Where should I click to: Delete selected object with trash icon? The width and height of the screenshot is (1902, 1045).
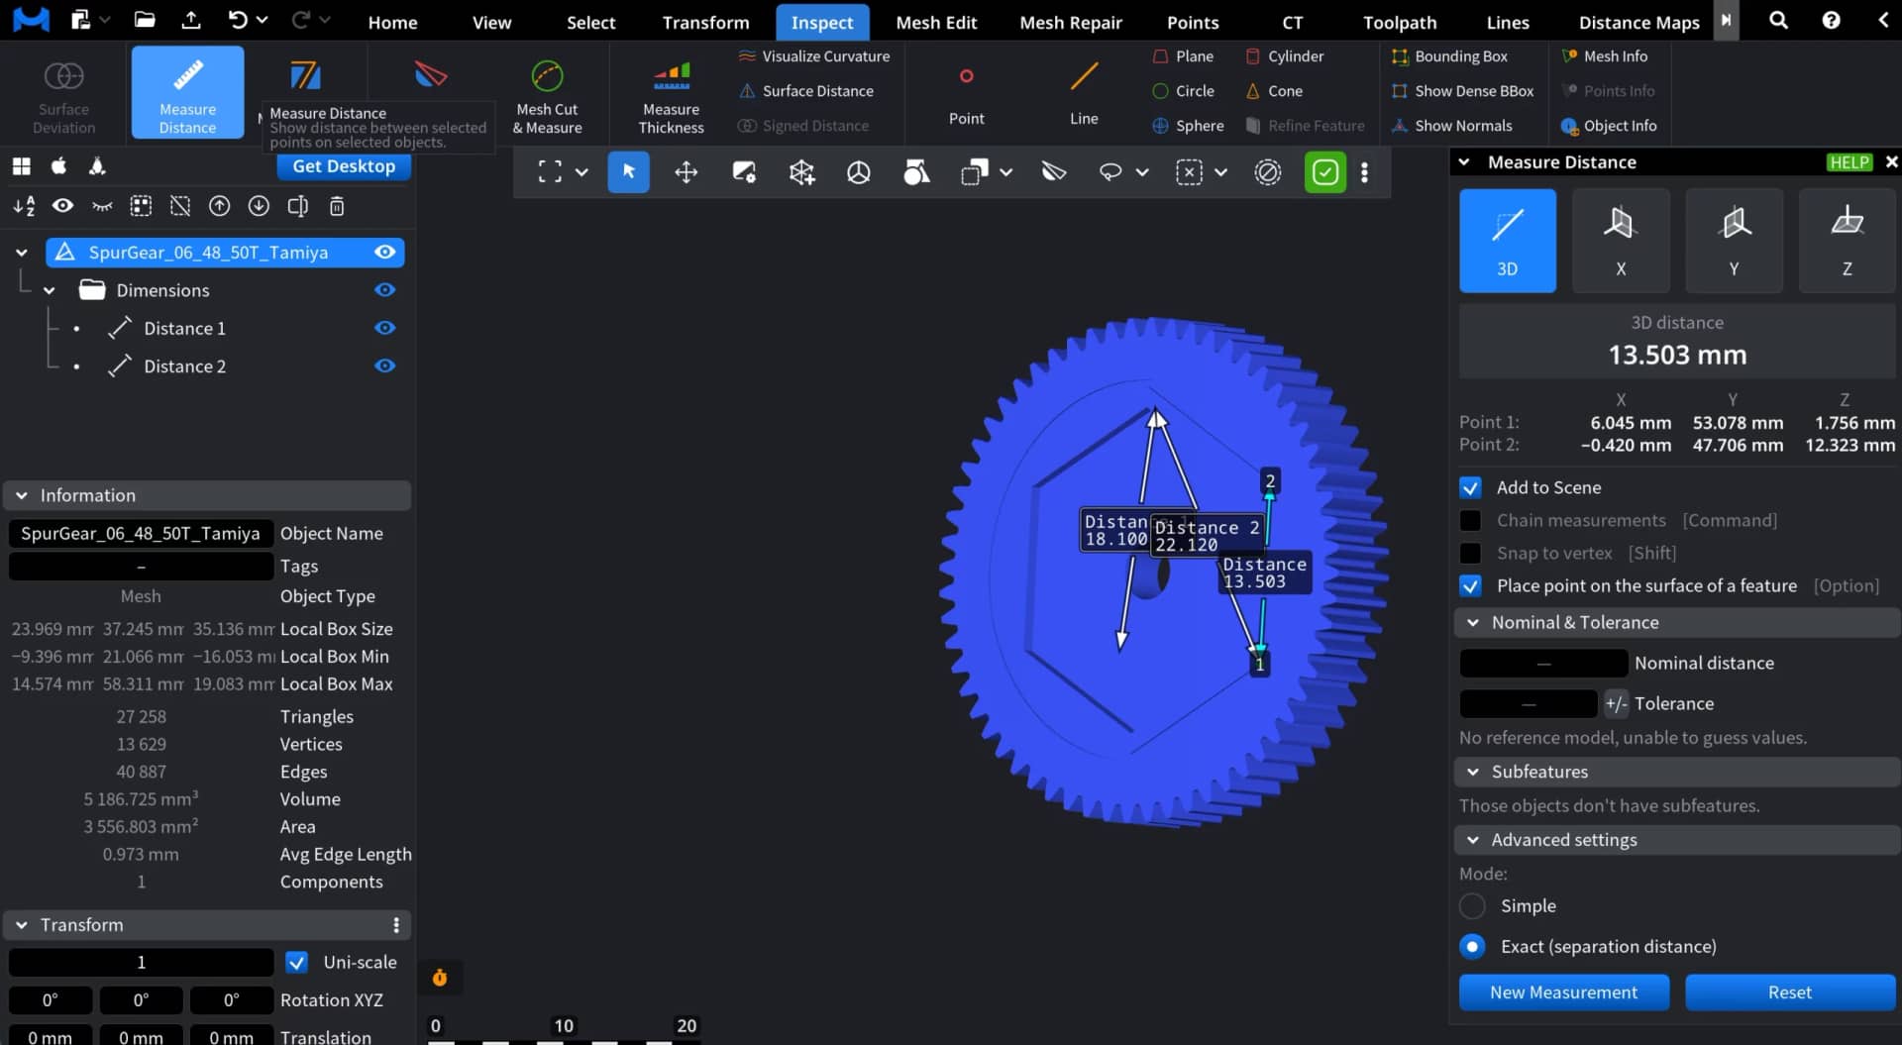pos(337,206)
